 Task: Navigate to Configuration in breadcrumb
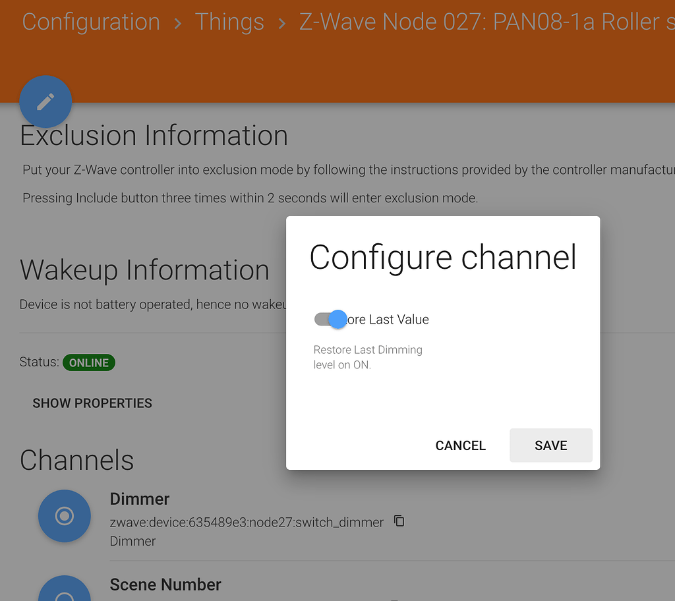pos(90,22)
